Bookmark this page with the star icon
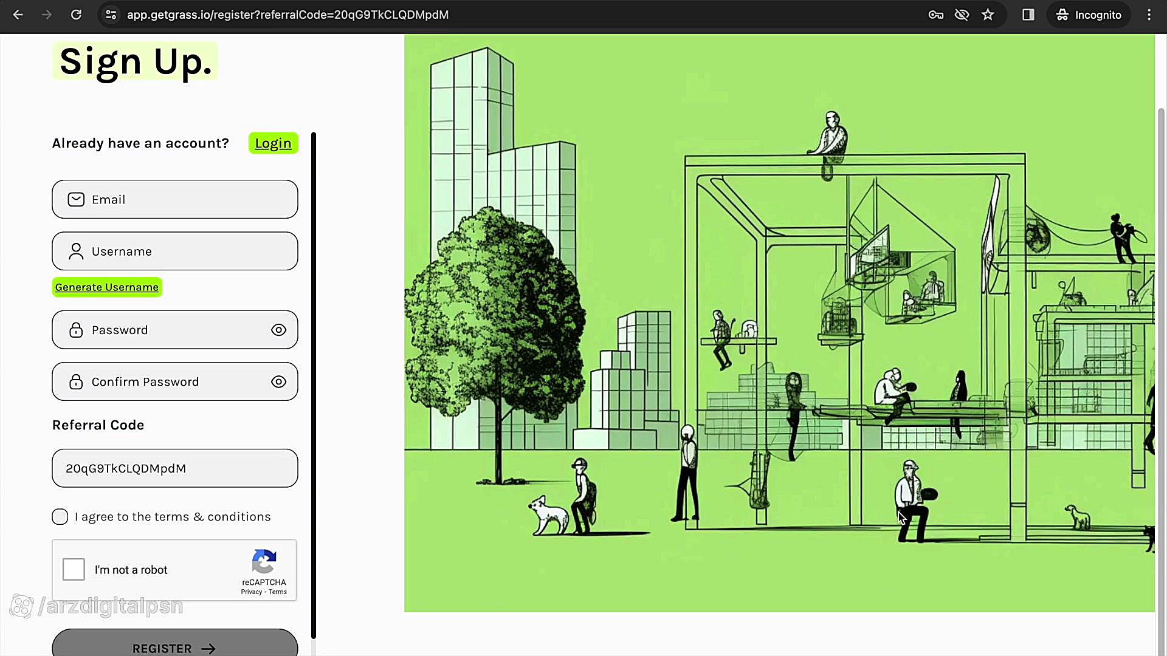The image size is (1167, 656). tap(988, 15)
